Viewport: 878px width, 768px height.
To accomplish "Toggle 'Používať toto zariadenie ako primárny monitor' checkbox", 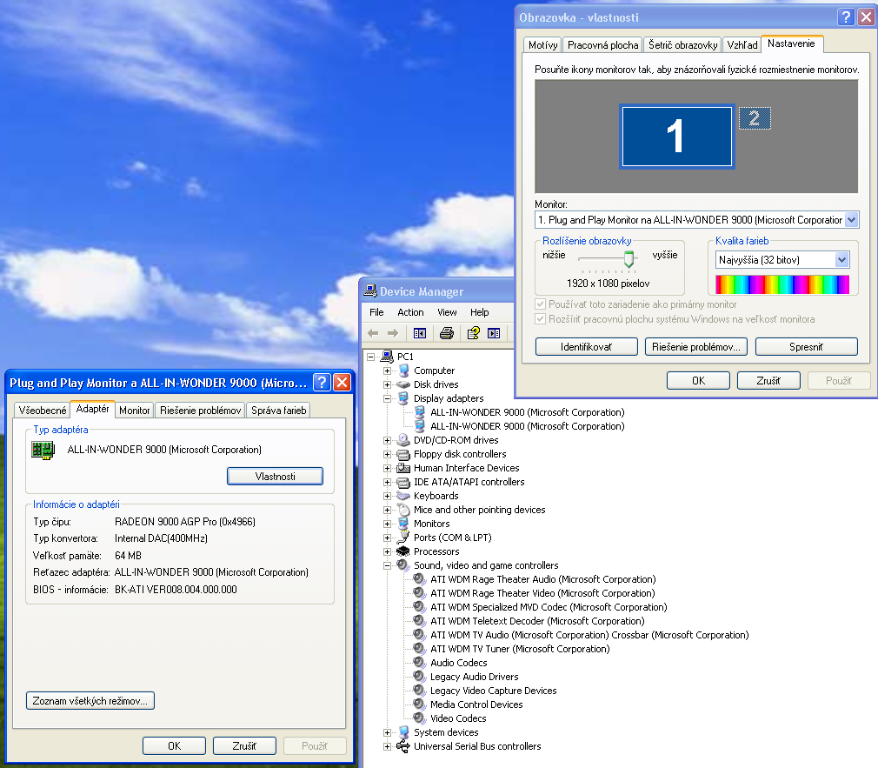I will [x=541, y=305].
